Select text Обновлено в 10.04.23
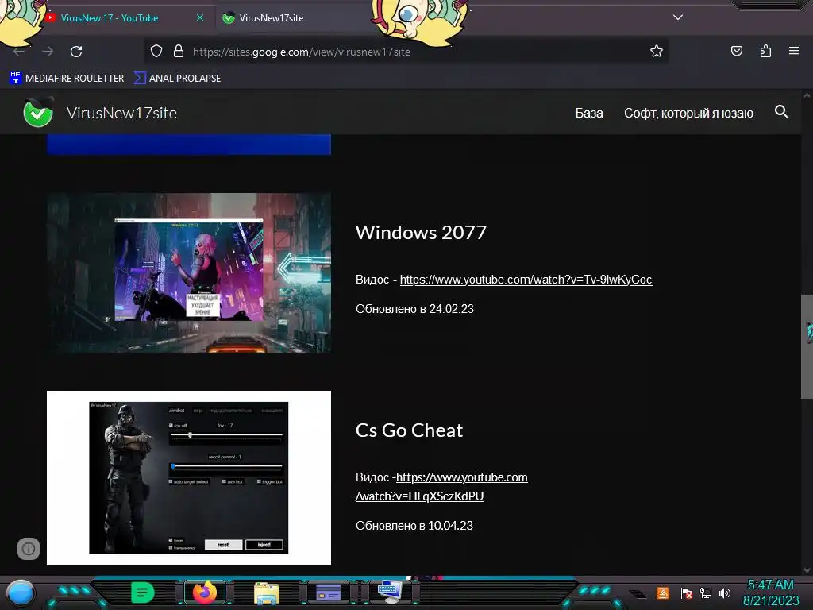The image size is (813, 610). coord(414,526)
